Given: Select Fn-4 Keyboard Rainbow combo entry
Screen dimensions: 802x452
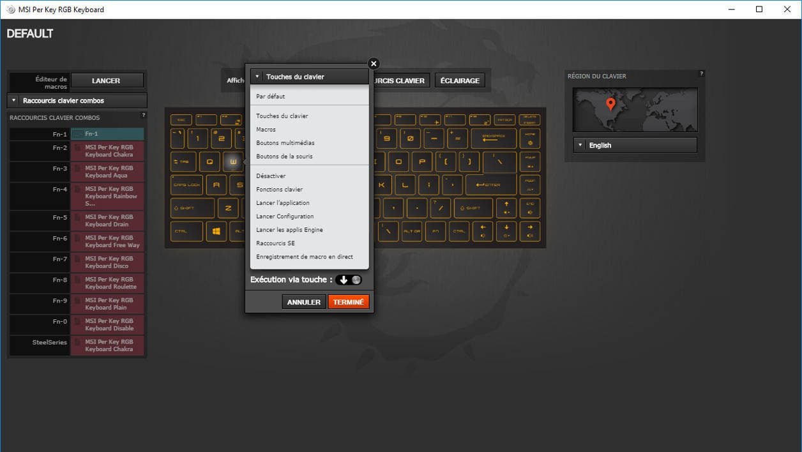Looking at the screenshot, I should (107, 196).
